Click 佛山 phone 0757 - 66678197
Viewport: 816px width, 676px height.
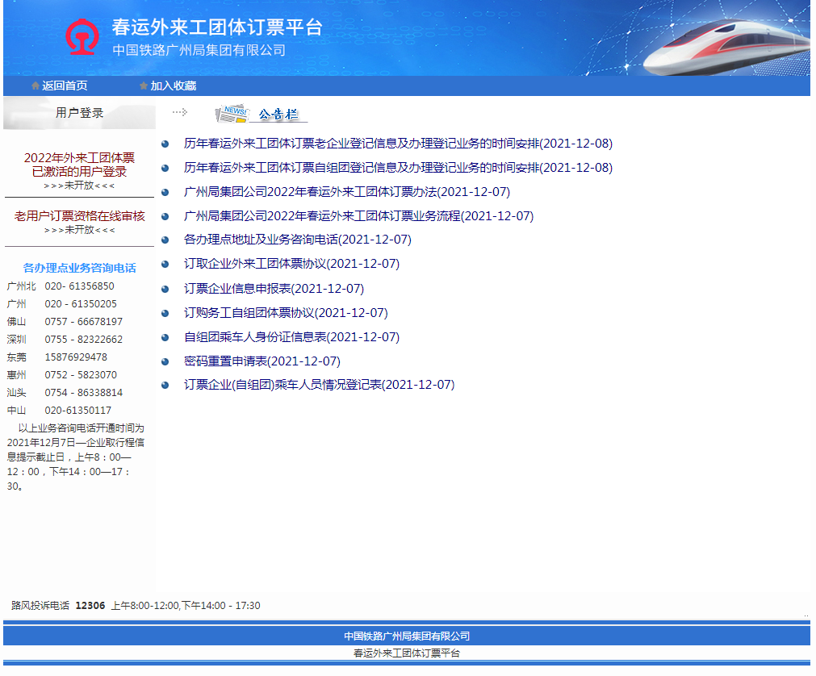83,321
